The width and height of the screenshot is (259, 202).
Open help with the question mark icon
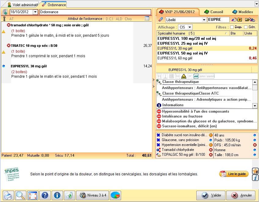coord(45,195)
